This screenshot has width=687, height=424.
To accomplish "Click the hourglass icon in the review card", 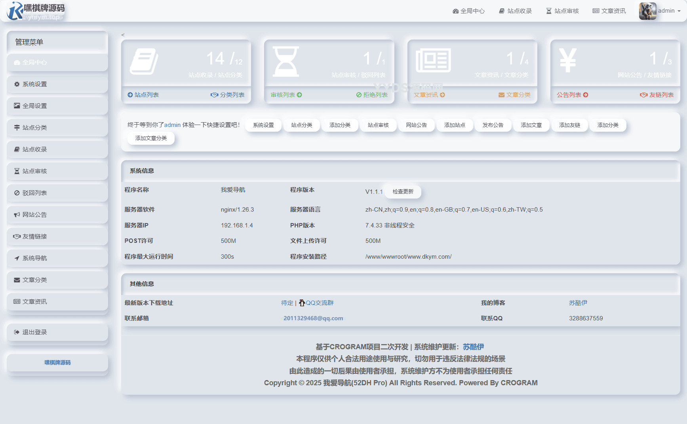I will click(x=286, y=61).
